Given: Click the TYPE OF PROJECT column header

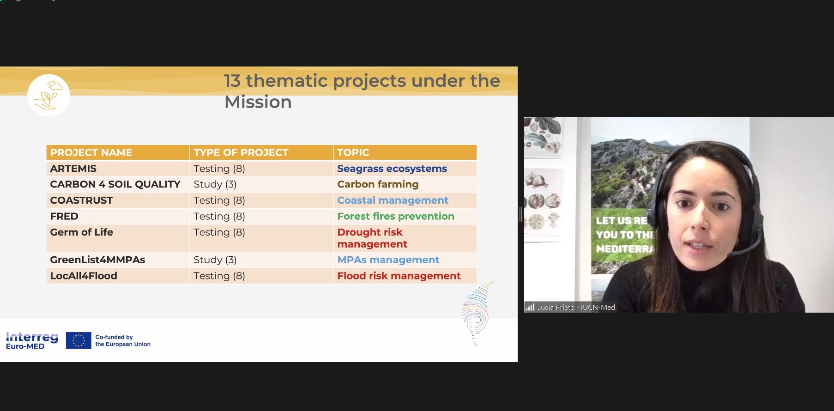Looking at the screenshot, I should coord(241,152).
